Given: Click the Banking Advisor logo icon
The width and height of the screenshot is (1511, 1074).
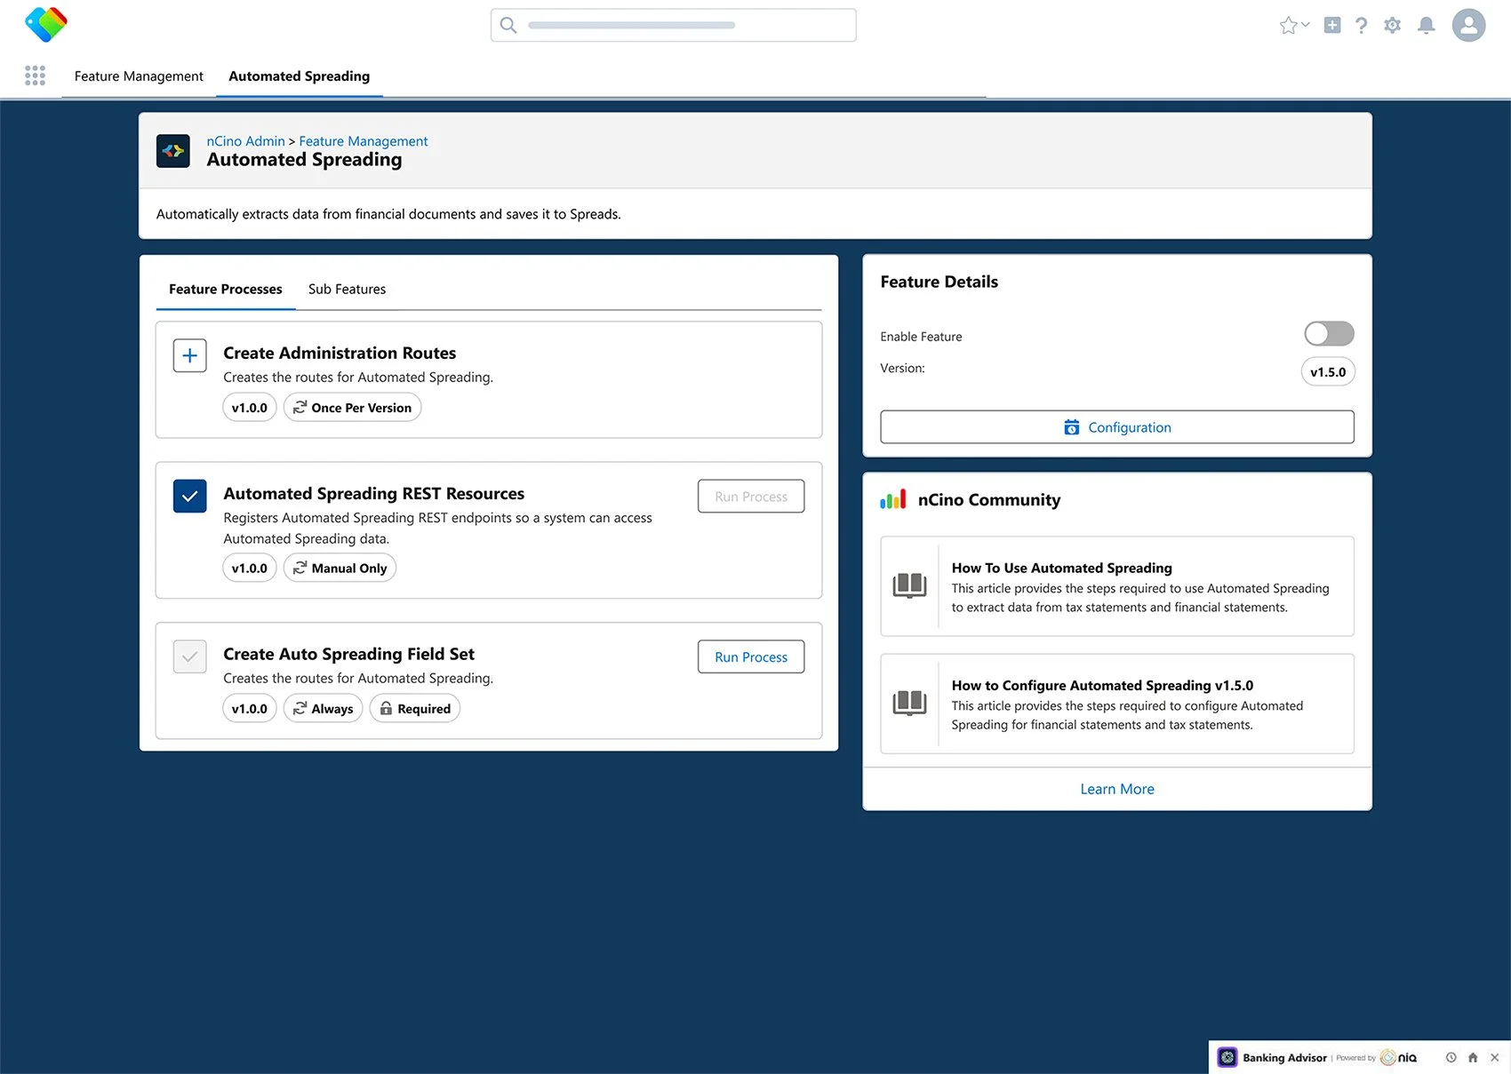Looking at the screenshot, I should click(x=1227, y=1057).
